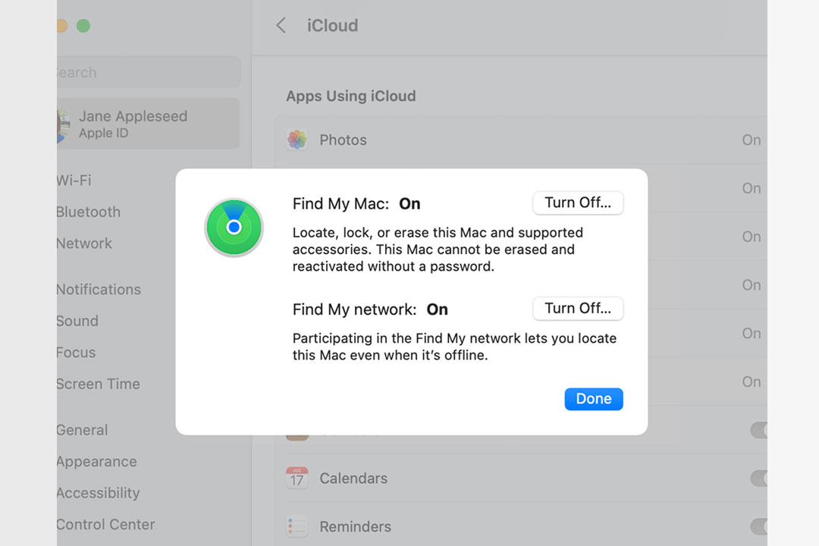
Task: Go to Control Center settings
Action: tap(105, 524)
